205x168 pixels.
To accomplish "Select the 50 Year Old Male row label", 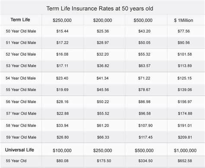I will (x=21, y=31).
